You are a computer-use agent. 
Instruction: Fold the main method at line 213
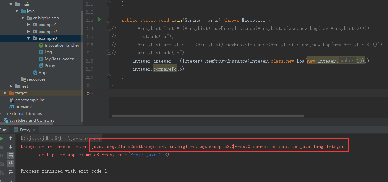(108, 20)
